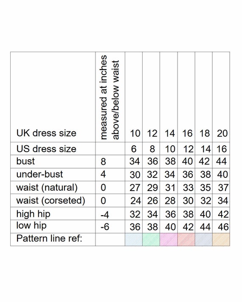Click the grey-blue pattern line swatch
The width and height of the screenshot is (242, 302).
point(204,239)
